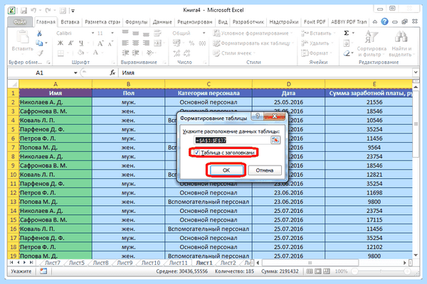Click the Save icon in quick access toolbar
Viewport: 427px width, 284px height.
pyautogui.click(x=24, y=11)
